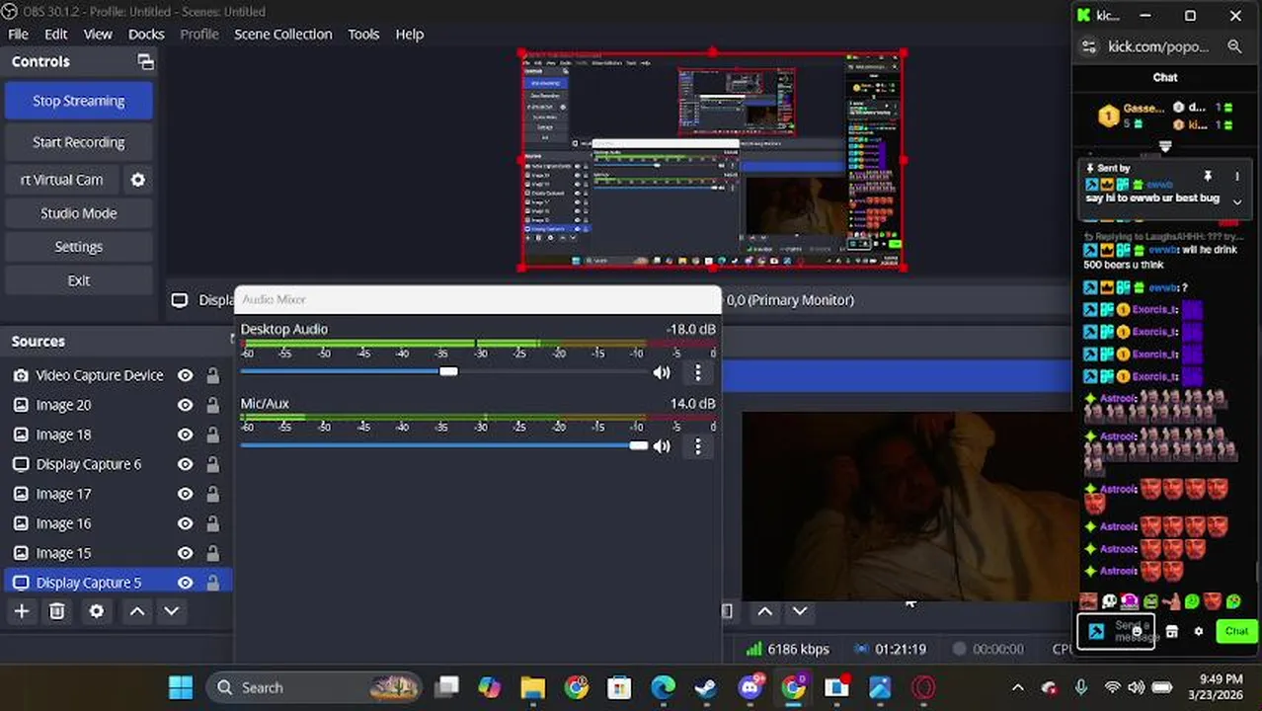The image size is (1262, 711).
Task: Open Virtual Cam settings gear
Action: pos(138,180)
